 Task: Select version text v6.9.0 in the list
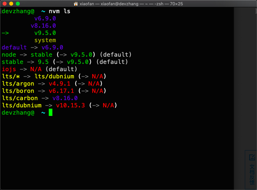(x=45, y=18)
